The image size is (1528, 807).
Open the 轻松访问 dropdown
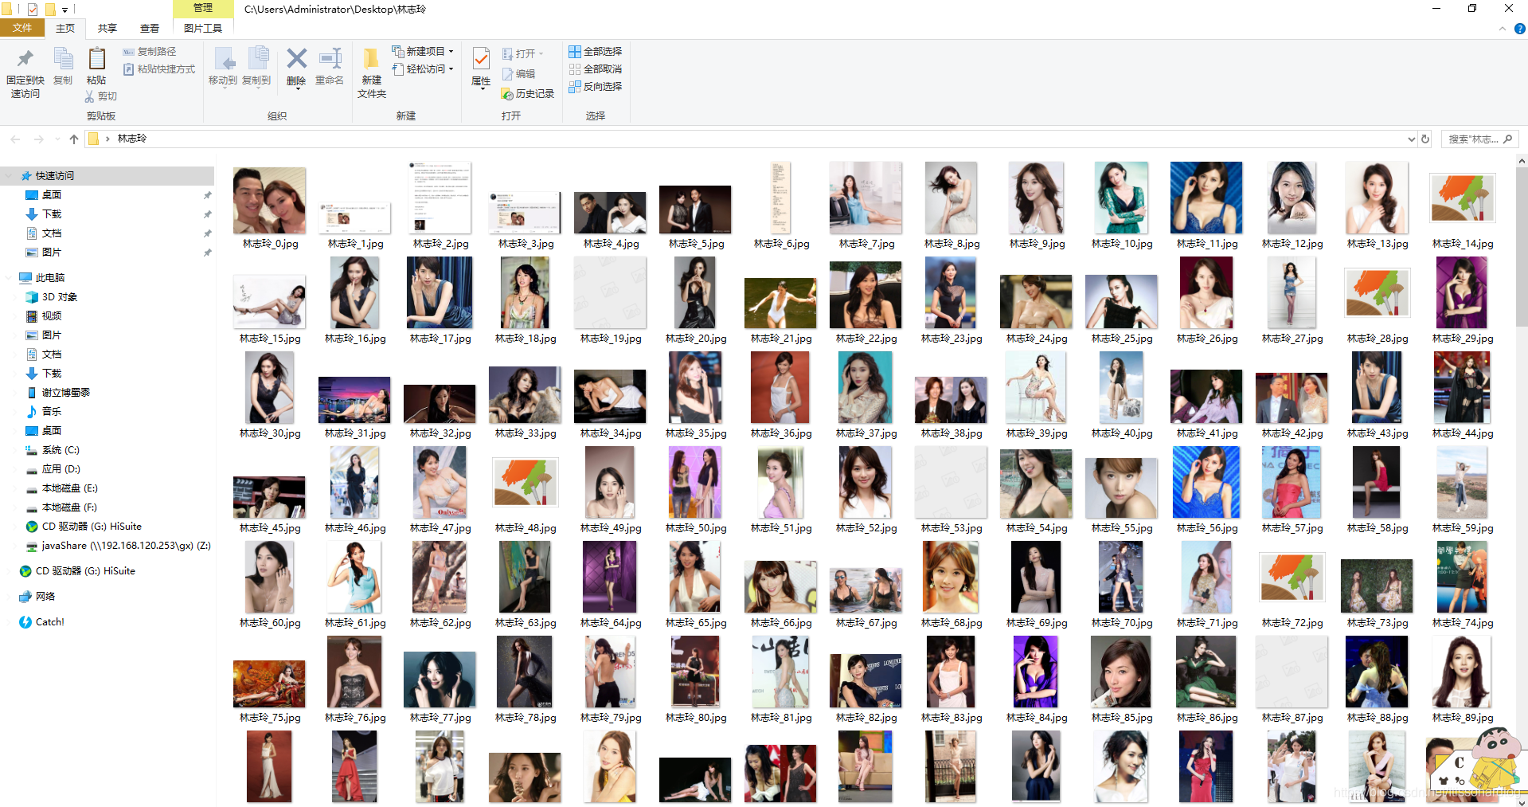click(x=422, y=69)
